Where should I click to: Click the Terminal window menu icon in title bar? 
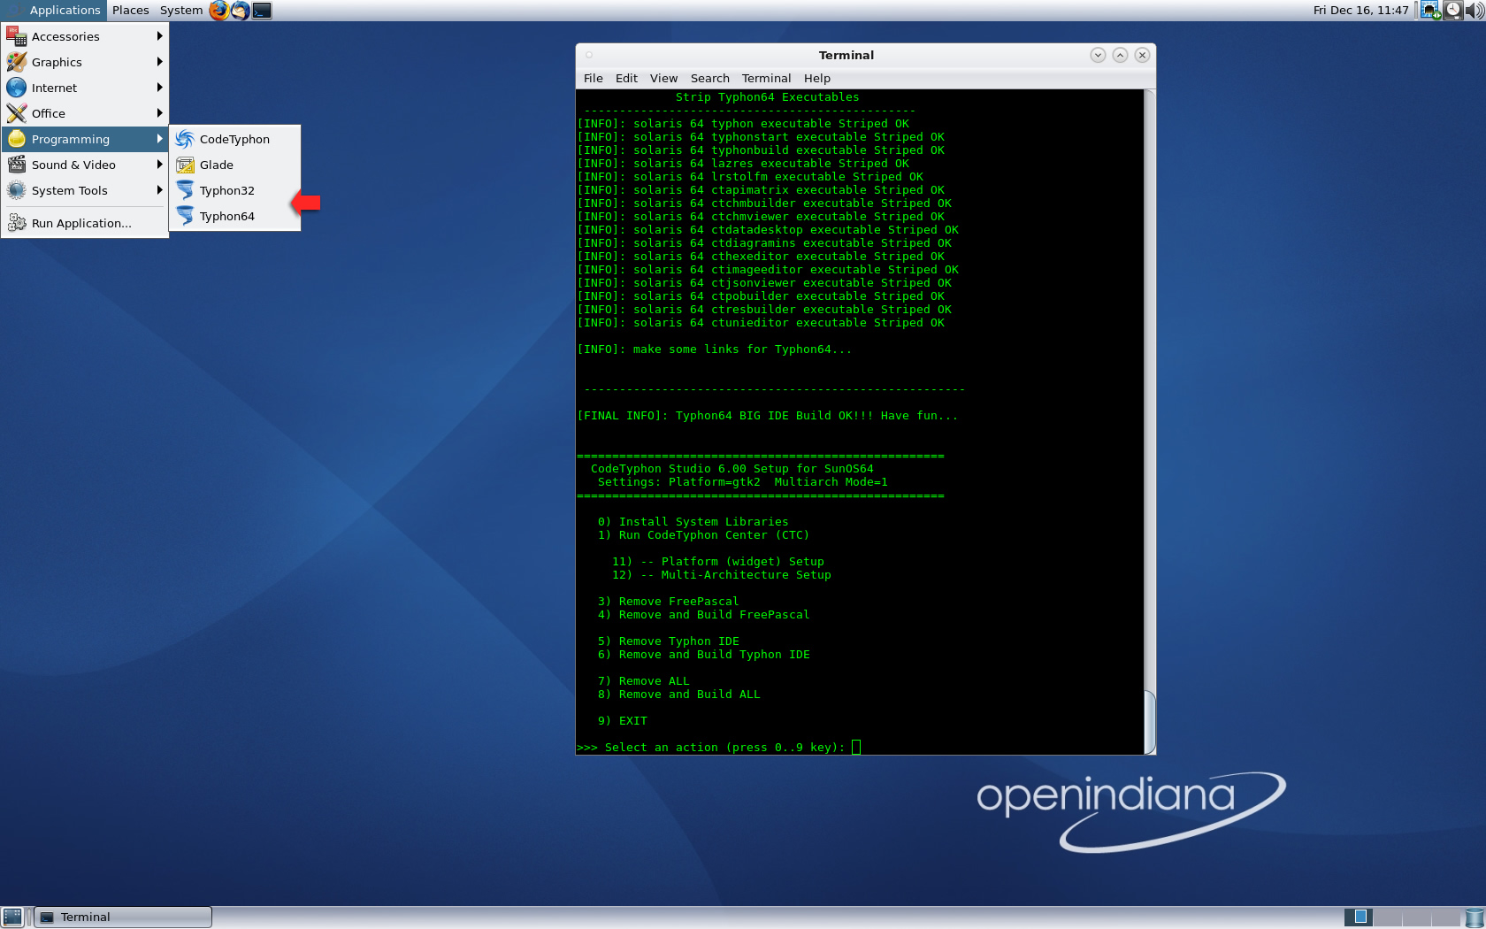589,55
